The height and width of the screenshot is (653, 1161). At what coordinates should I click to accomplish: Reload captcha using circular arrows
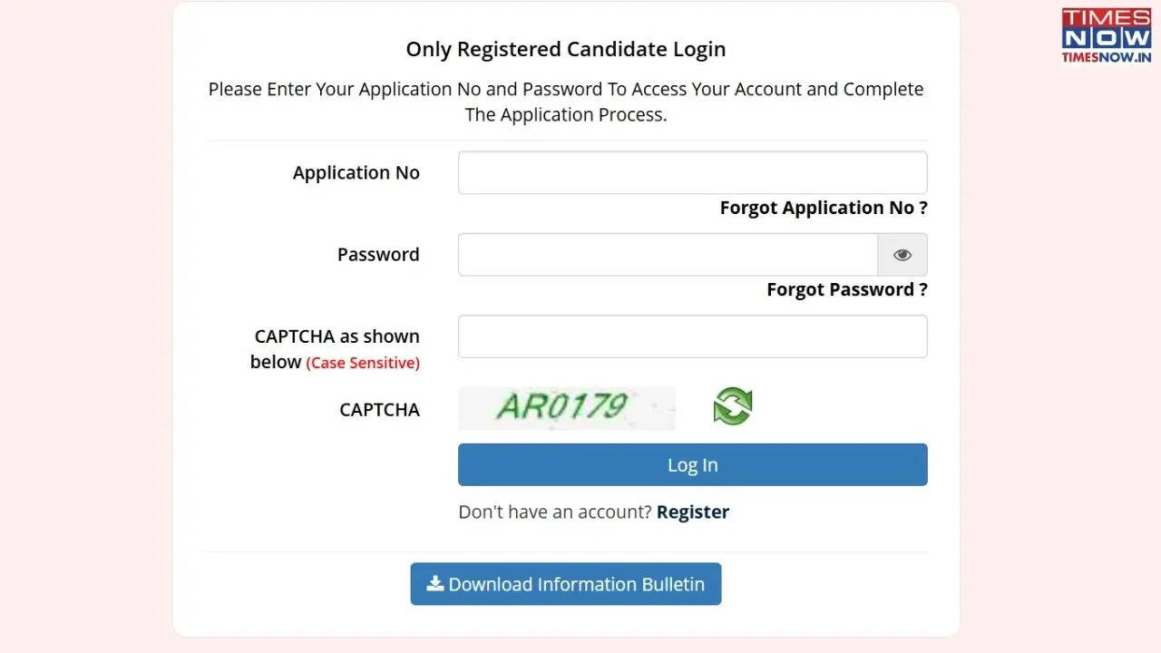point(732,406)
